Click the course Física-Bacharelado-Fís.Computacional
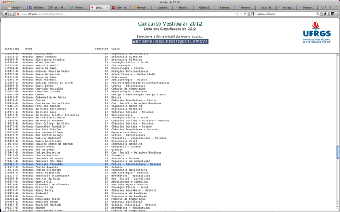The width and height of the screenshot is (340, 212). point(141,83)
